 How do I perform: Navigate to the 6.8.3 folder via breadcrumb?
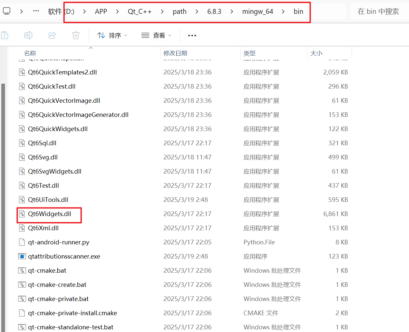coord(214,11)
